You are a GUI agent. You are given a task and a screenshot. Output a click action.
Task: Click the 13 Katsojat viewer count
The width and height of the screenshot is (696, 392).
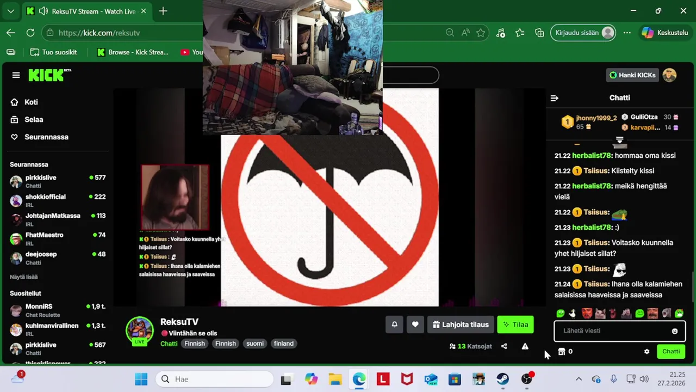[x=470, y=346]
